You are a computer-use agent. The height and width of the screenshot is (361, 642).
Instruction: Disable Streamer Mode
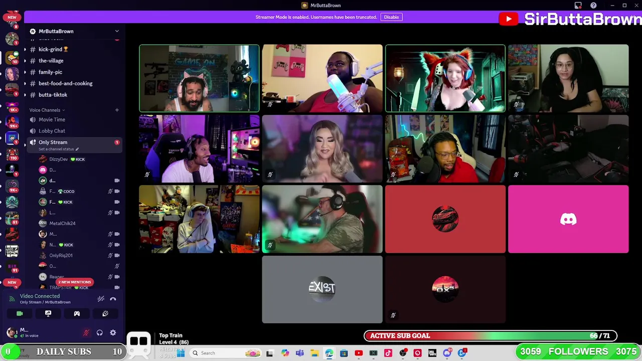(x=391, y=17)
